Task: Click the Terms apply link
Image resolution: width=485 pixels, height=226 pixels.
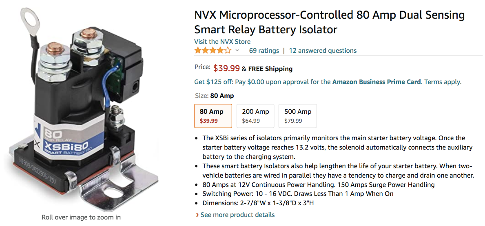Action: pos(443,82)
